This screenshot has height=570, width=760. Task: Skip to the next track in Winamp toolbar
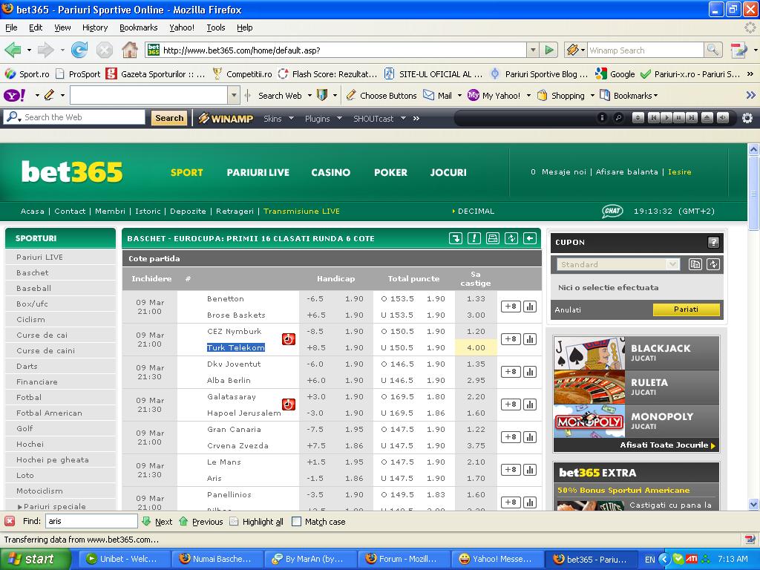(692, 118)
